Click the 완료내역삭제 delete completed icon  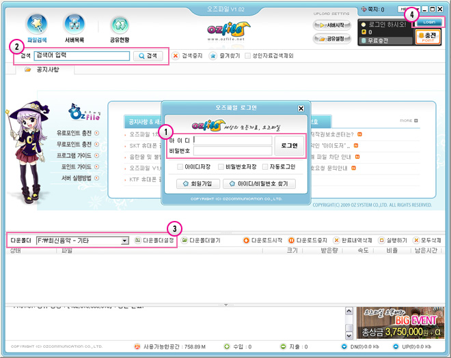pos(336,240)
